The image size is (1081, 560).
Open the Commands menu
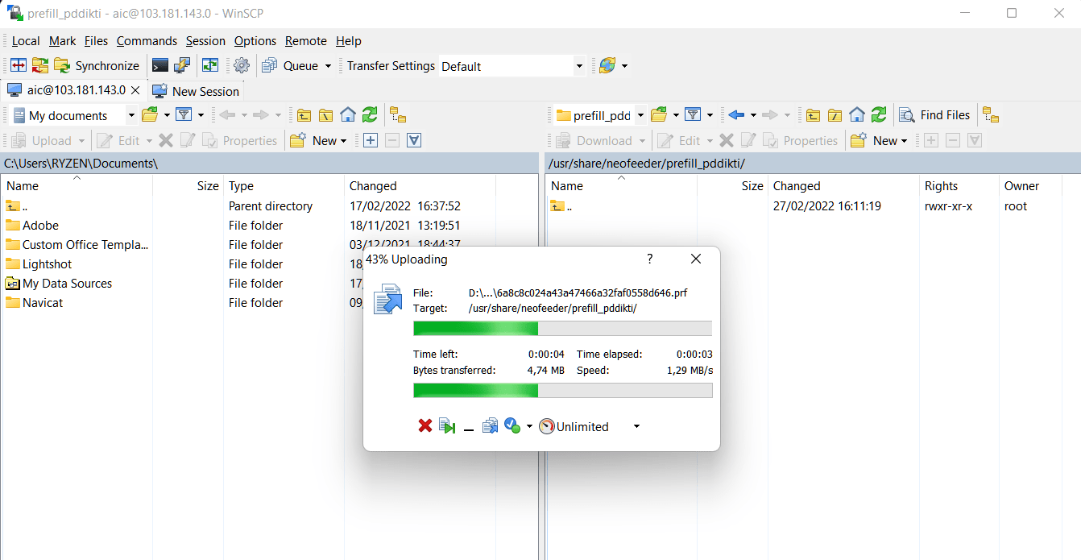(x=147, y=41)
